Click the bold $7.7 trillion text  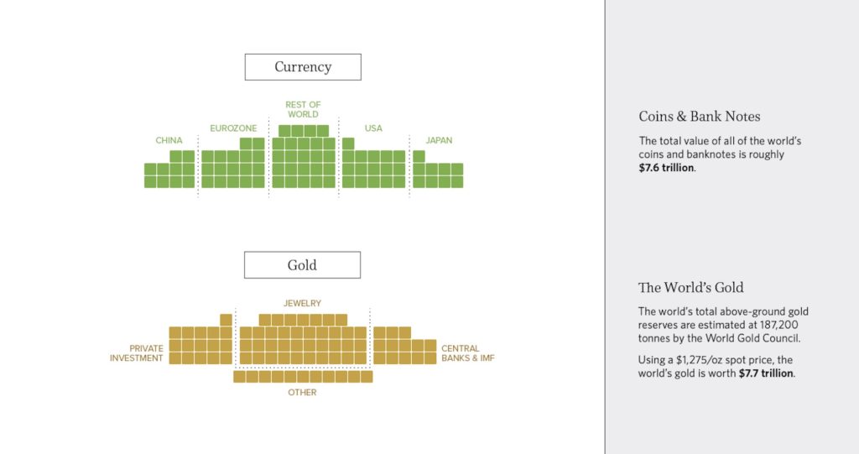pyautogui.click(x=765, y=373)
